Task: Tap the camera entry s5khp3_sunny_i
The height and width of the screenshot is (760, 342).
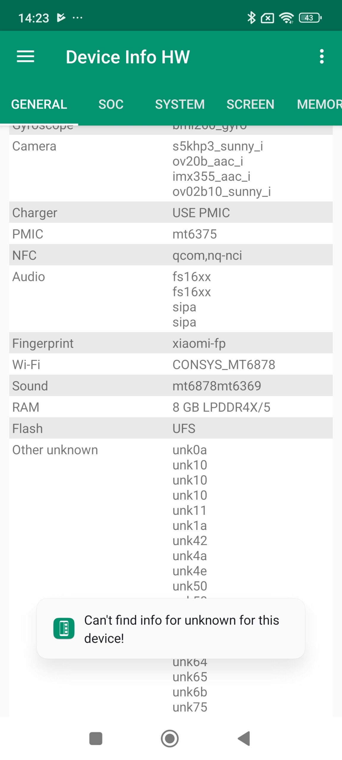Action: click(218, 146)
